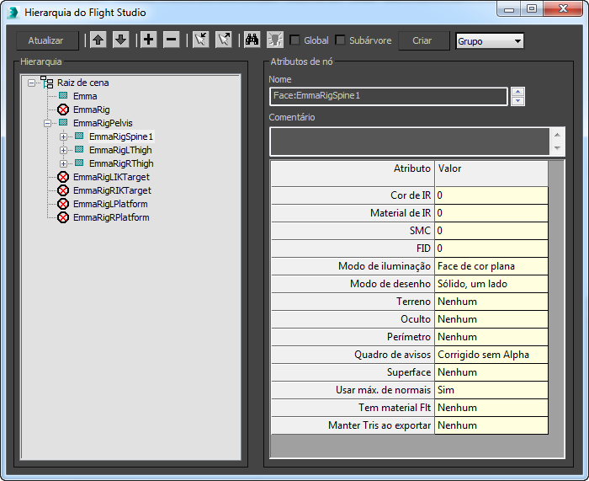This screenshot has height=481, width=589.
Task: Click the red crossed icon beside EmmaRigLPlatform
Action: pyautogui.click(x=63, y=204)
